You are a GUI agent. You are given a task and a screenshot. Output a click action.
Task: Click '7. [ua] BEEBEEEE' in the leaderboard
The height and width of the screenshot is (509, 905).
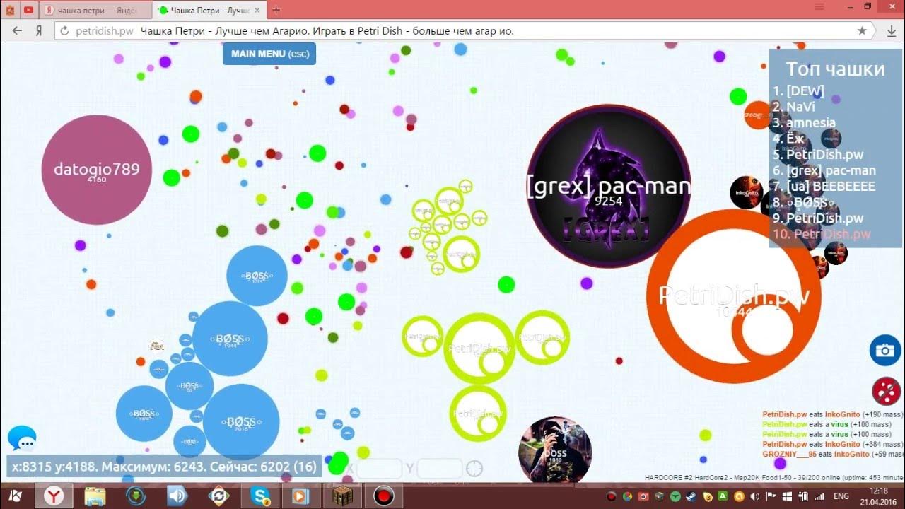tap(824, 187)
